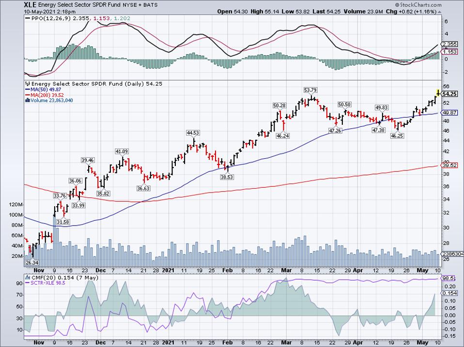Click the 33.76 price label
The width and height of the screenshot is (464, 347).
60,196
